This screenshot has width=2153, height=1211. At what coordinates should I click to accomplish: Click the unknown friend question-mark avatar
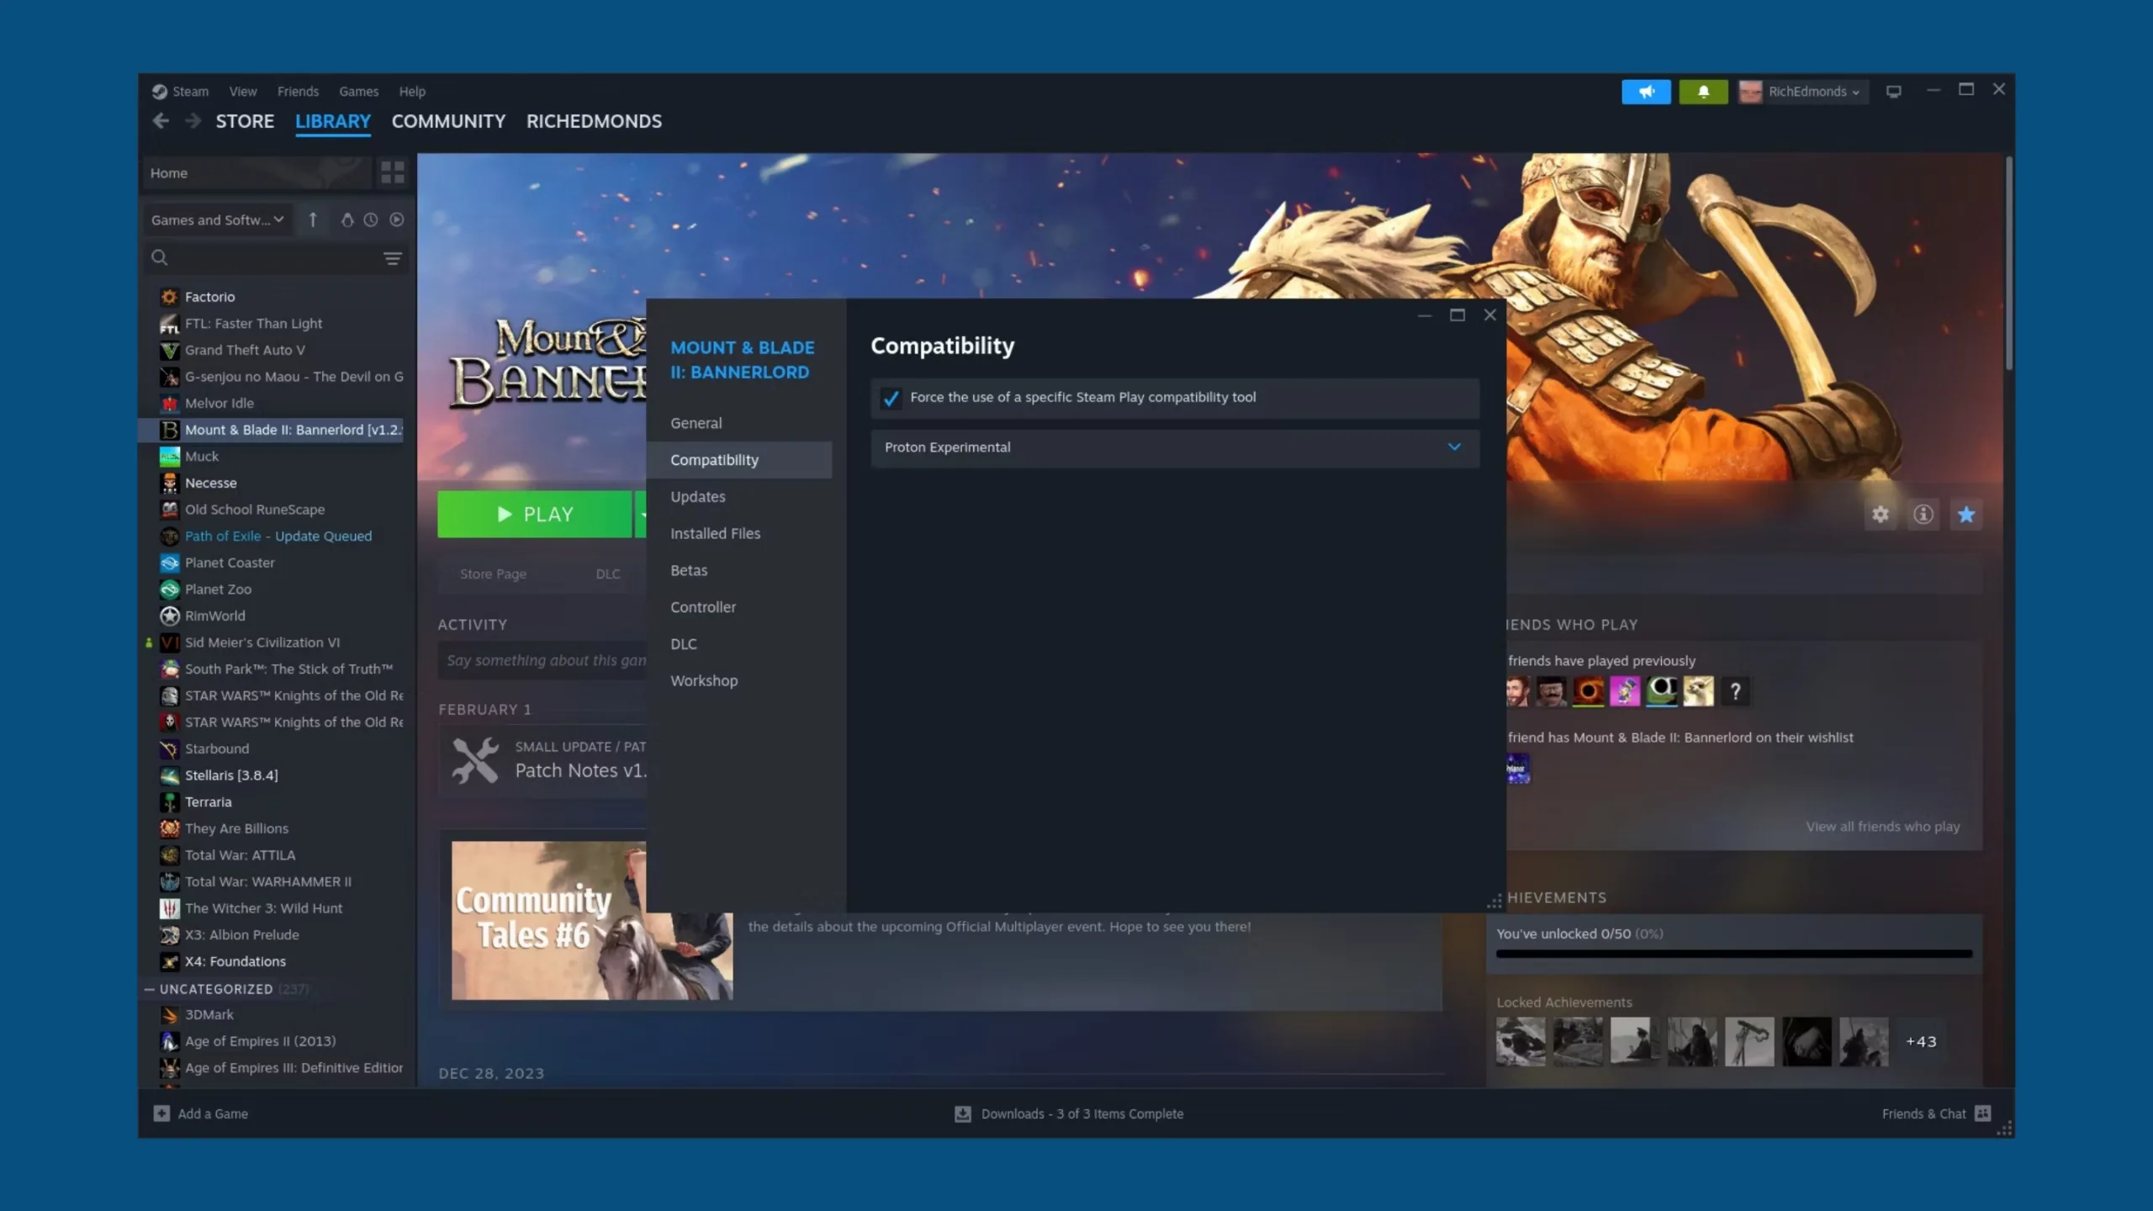tap(1735, 691)
